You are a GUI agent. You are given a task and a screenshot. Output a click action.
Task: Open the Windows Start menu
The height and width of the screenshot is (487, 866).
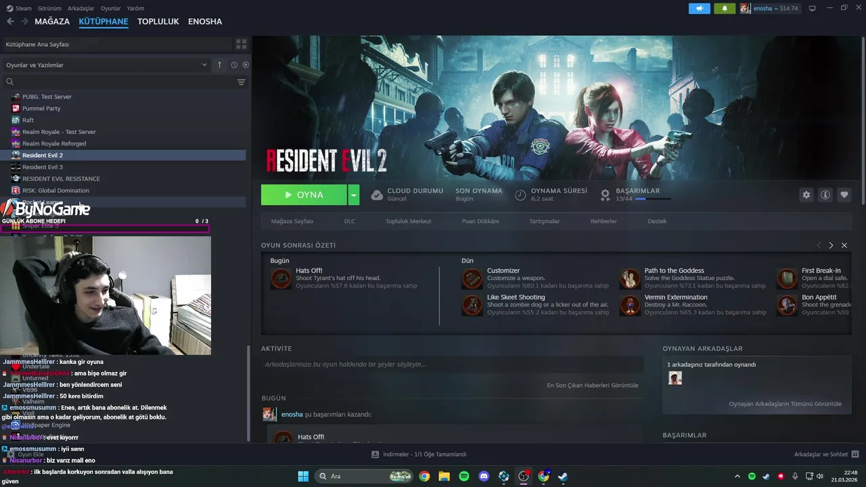click(x=303, y=476)
